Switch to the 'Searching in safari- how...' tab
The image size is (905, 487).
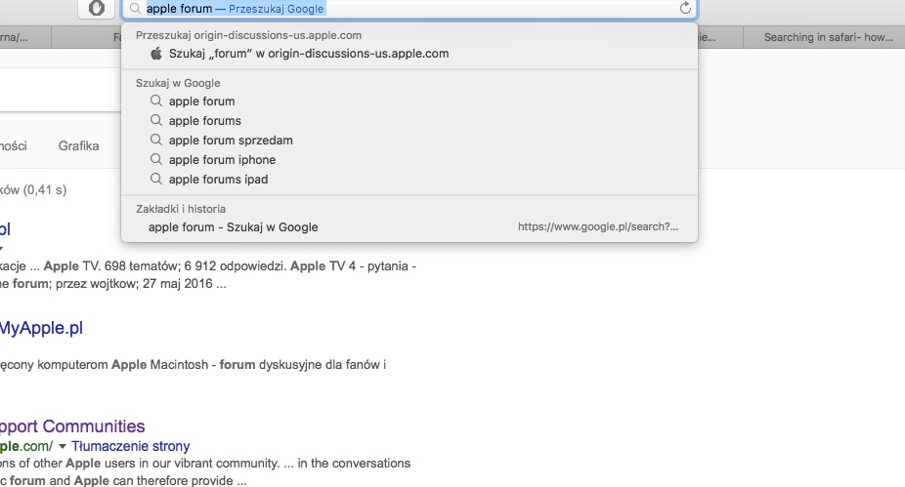click(x=824, y=37)
